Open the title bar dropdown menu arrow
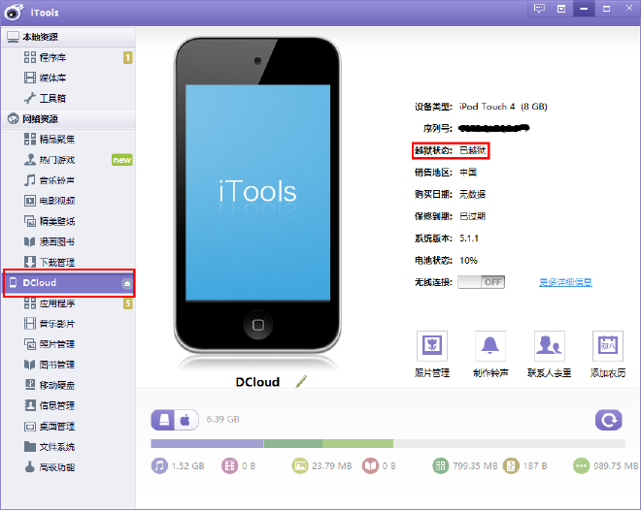The height and width of the screenshot is (510, 641). pos(561,8)
